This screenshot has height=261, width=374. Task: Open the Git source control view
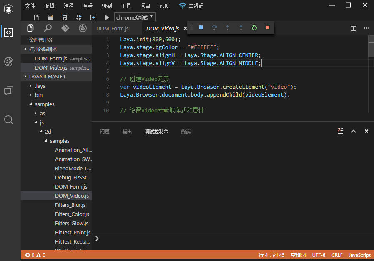(65, 28)
